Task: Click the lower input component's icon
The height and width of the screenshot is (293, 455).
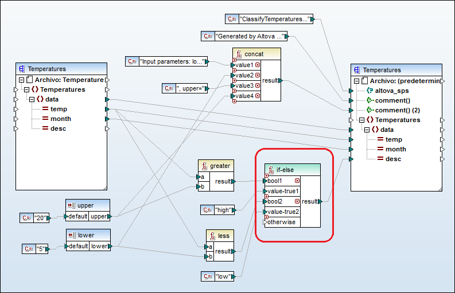Action: point(72,235)
